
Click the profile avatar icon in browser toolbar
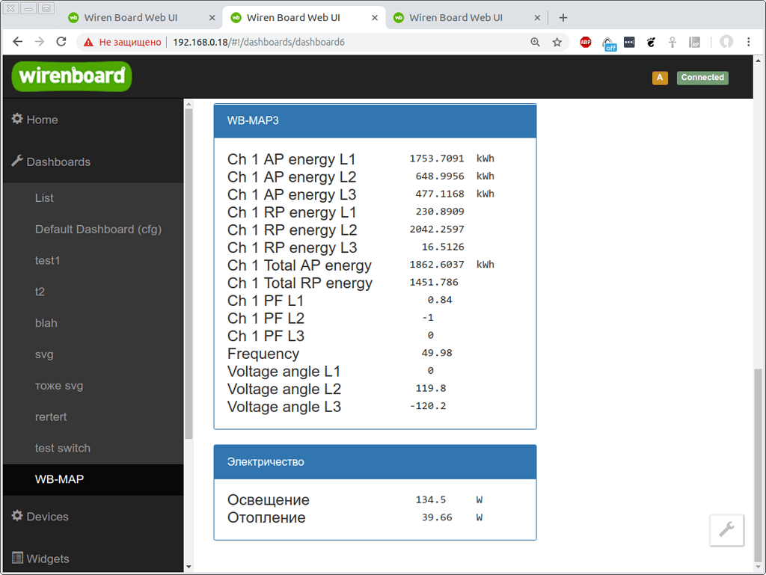point(724,42)
